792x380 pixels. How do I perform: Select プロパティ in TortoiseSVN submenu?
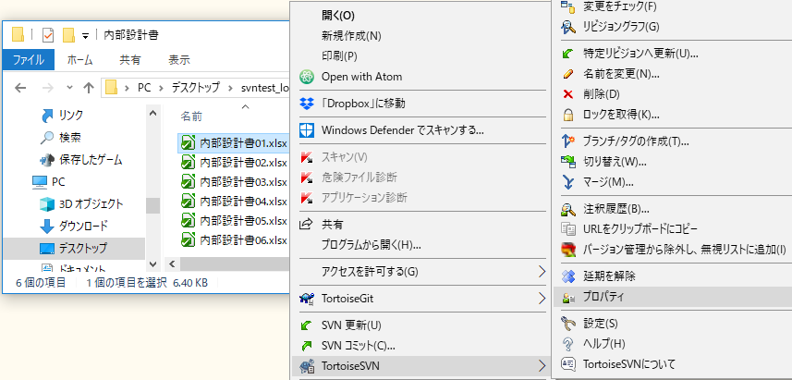pyautogui.click(x=673, y=297)
